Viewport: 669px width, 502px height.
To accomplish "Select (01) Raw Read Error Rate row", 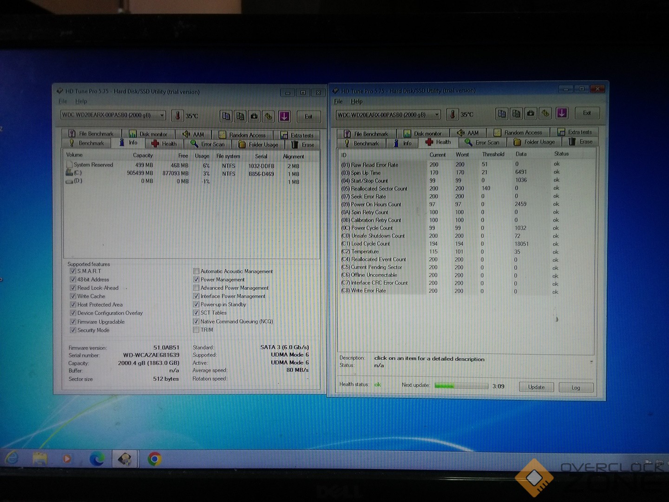I will [466, 165].
